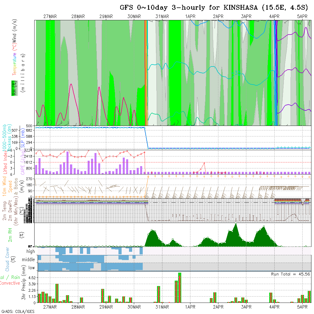Image resolution: width=314 pixels, height=314 pixels.
Task: Click the Wind (m/s) axis label
Action: 15,31
